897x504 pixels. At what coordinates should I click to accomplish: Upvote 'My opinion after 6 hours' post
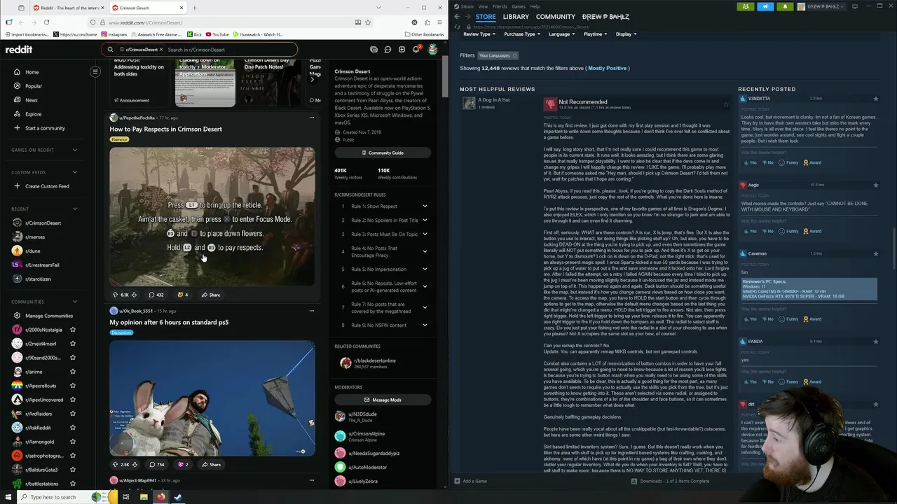coord(116,464)
